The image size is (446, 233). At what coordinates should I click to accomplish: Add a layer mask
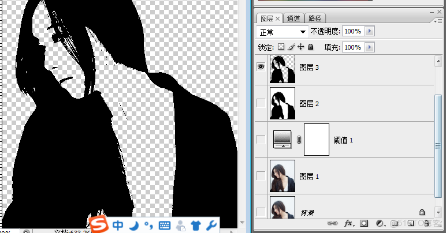(x=364, y=223)
